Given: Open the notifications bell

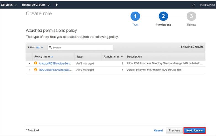Looking at the screenshot, I should pos(194,5).
